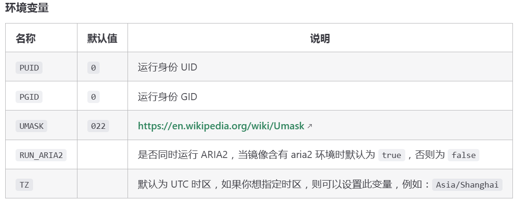Open the Wikipedia Umask link

[221, 126]
